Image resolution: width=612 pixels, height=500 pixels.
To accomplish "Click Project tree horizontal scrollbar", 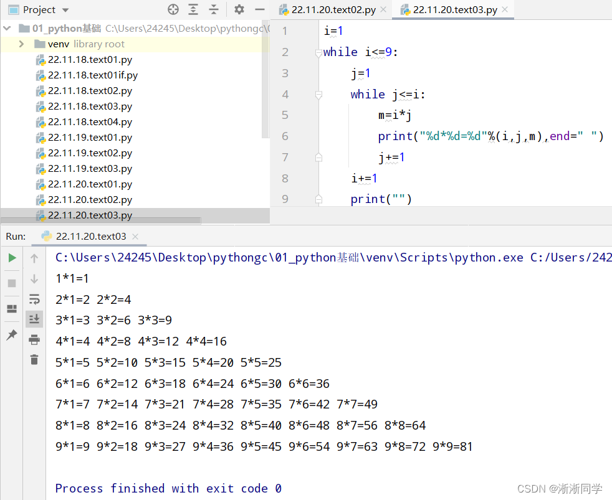I will click(102, 221).
